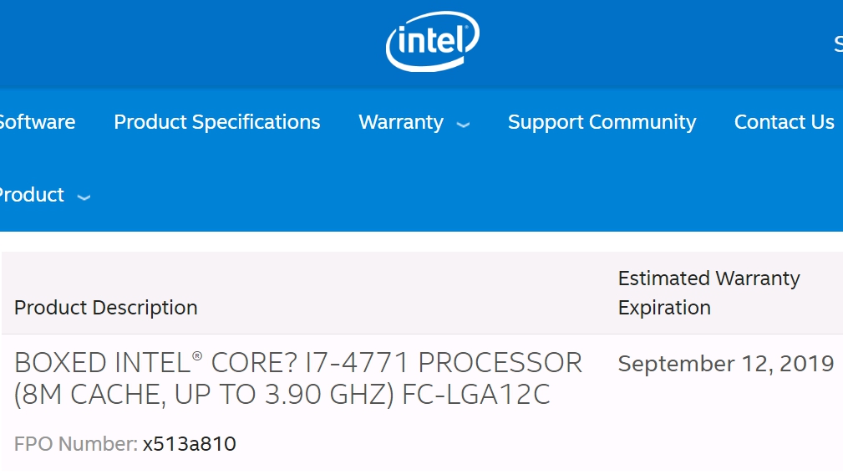Click the Estimated Warranty Expiration header
Screen dimensions: 843x475
pos(708,293)
